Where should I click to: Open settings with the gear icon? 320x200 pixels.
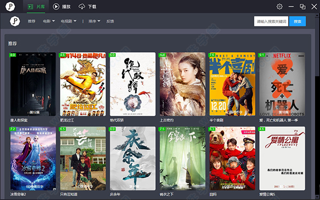[x=279, y=6]
